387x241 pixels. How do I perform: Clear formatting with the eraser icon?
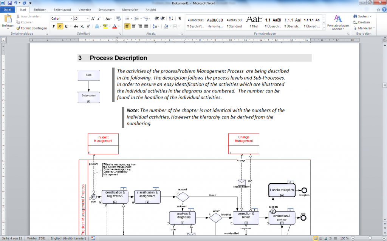(x=118, y=18)
